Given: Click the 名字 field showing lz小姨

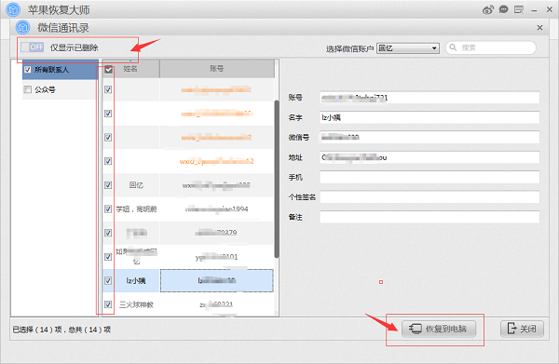Looking at the screenshot, I should coord(429,117).
